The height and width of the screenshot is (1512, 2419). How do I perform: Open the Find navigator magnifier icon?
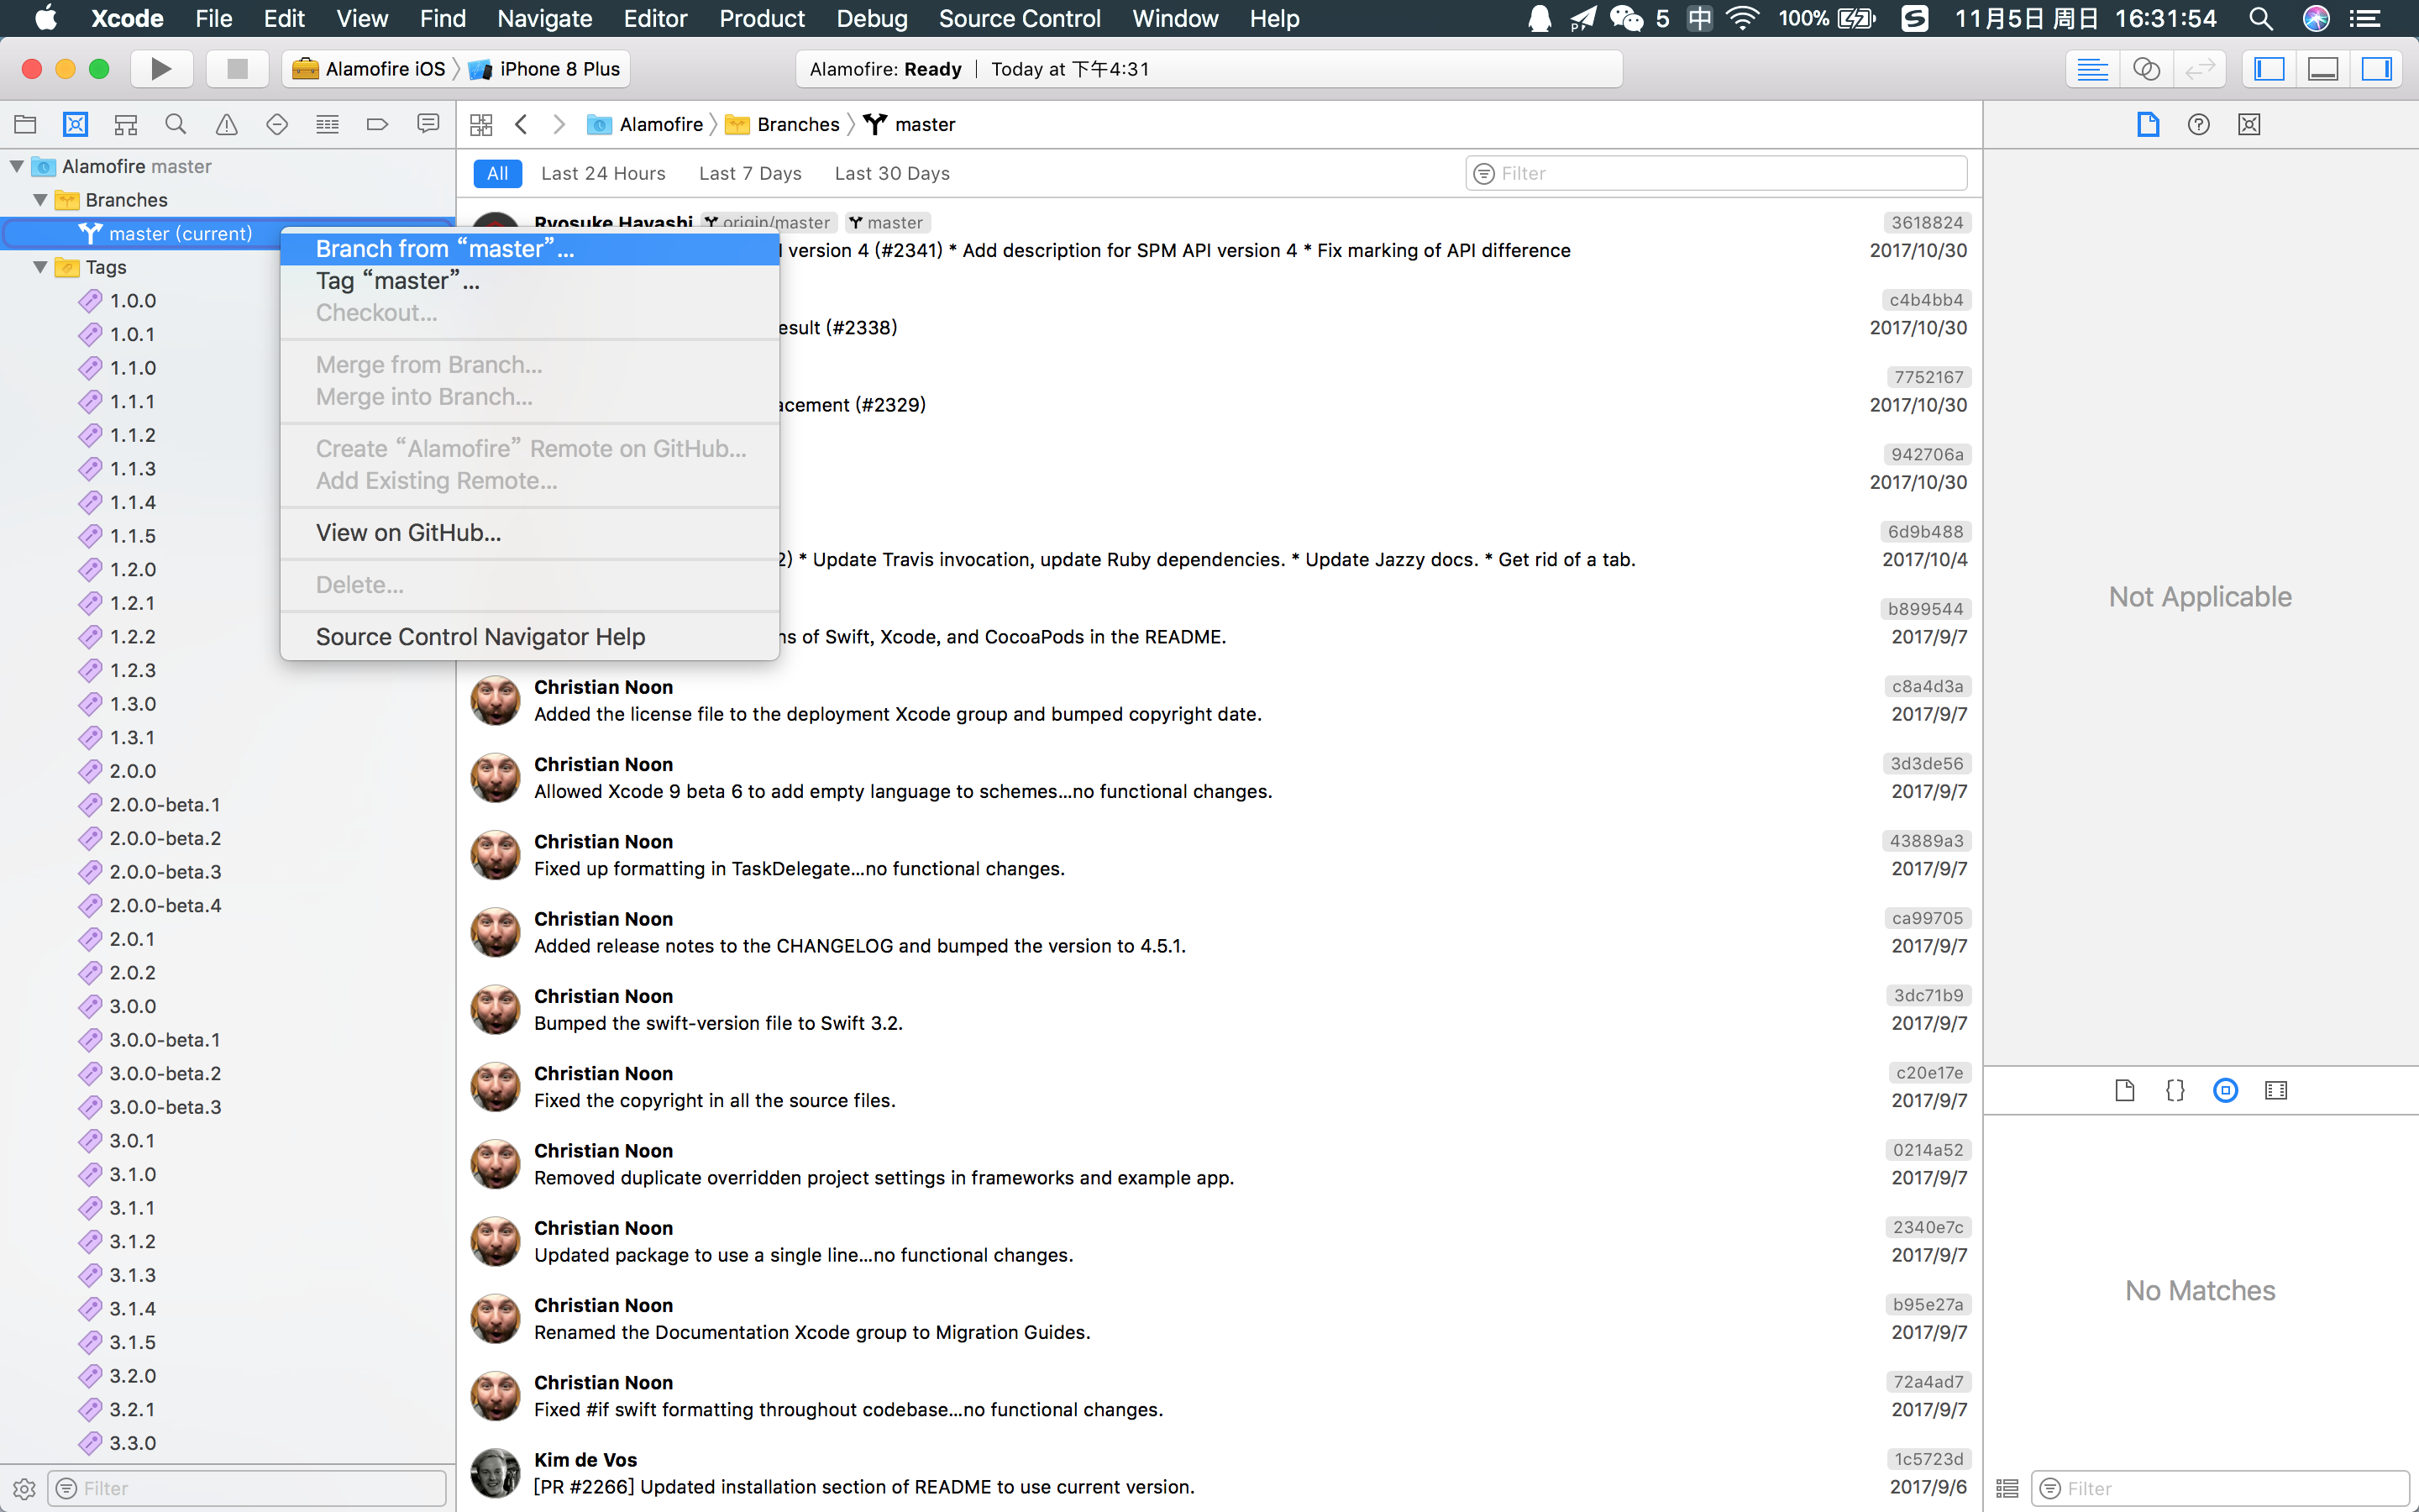click(176, 124)
